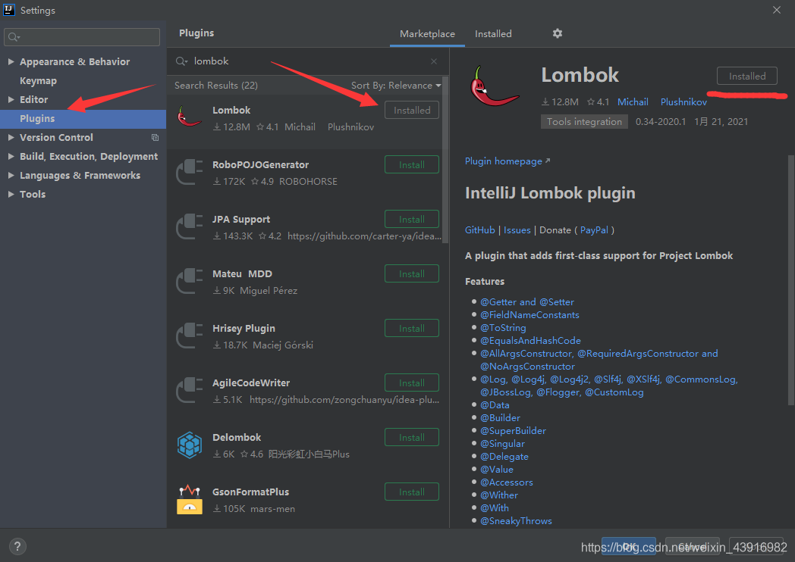795x562 pixels.
Task: Click Installed button in Lombok details header
Action: (x=747, y=76)
